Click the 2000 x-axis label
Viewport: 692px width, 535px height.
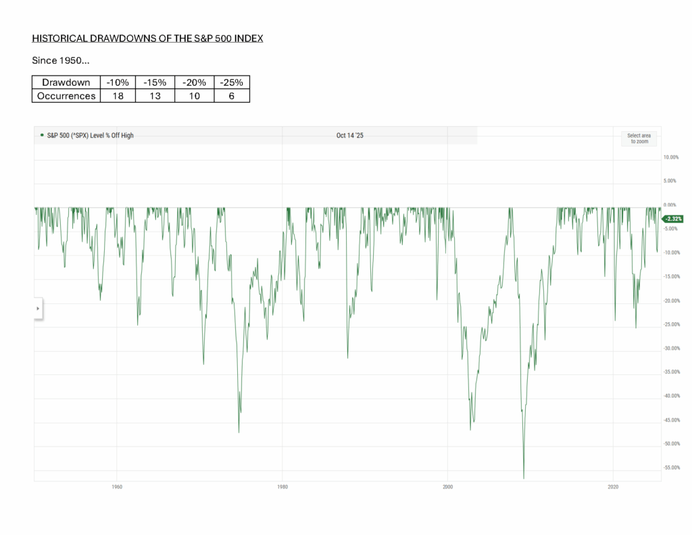pyautogui.click(x=447, y=486)
